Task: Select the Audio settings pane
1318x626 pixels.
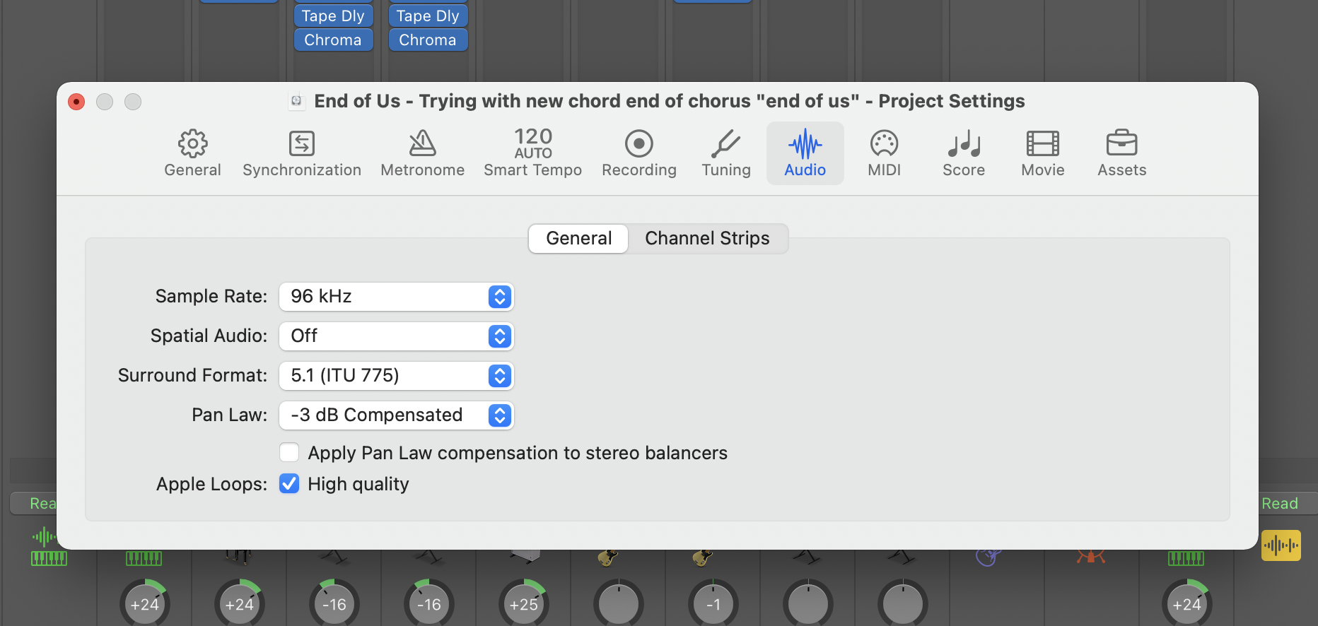Action: (x=805, y=153)
